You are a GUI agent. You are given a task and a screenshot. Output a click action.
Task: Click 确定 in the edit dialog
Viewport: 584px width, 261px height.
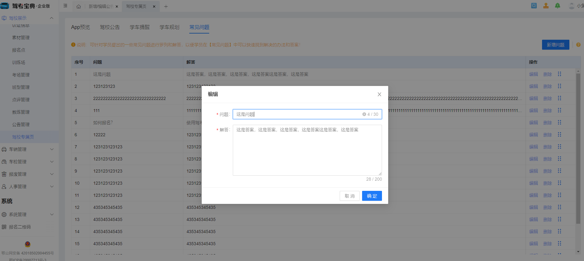[x=372, y=196]
